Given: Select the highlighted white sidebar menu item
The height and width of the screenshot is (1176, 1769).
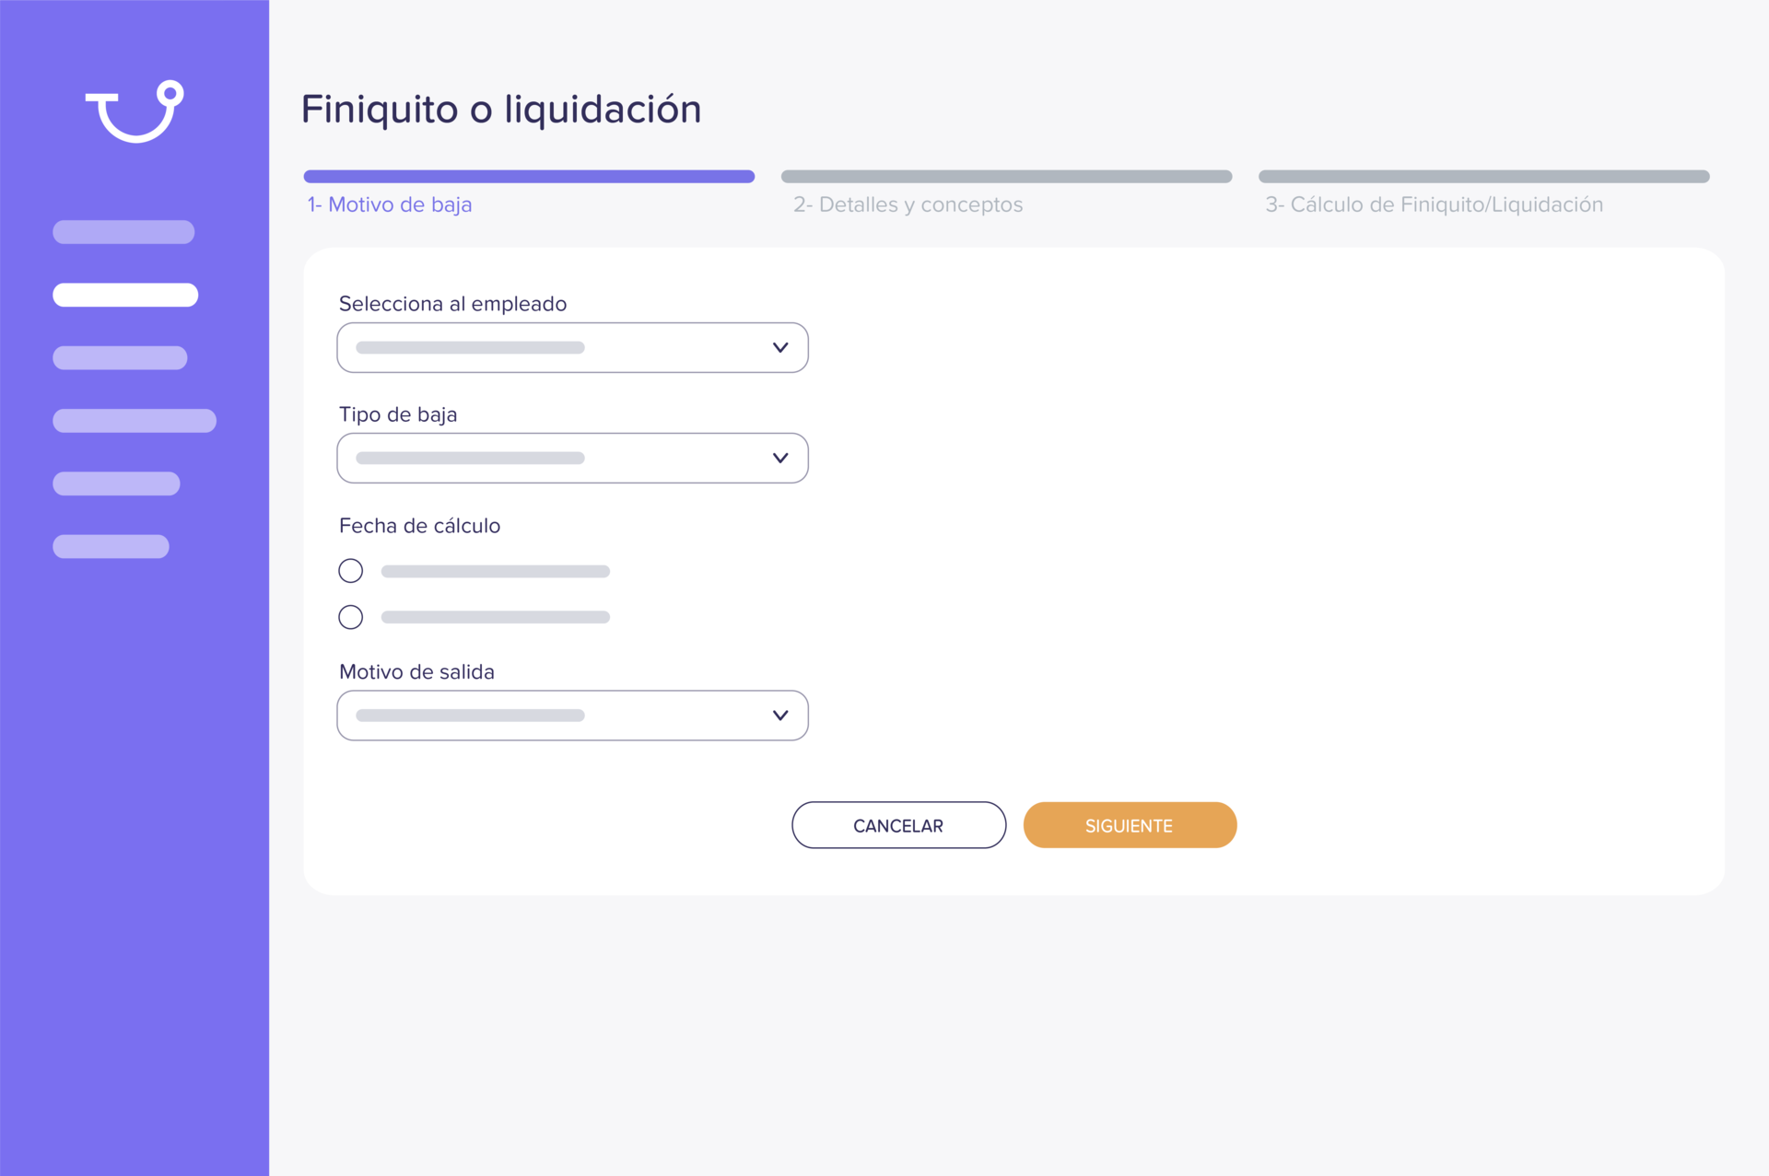Looking at the screenshot, I should tap(125, 295).
